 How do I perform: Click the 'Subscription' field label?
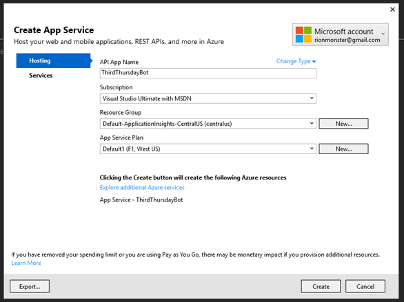point(117,87)
